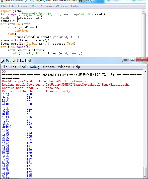Click the editor scrollbar up arrow
The width and height of the screenshot is (148, 179).
pyautogui.click(x=144, y=11)
